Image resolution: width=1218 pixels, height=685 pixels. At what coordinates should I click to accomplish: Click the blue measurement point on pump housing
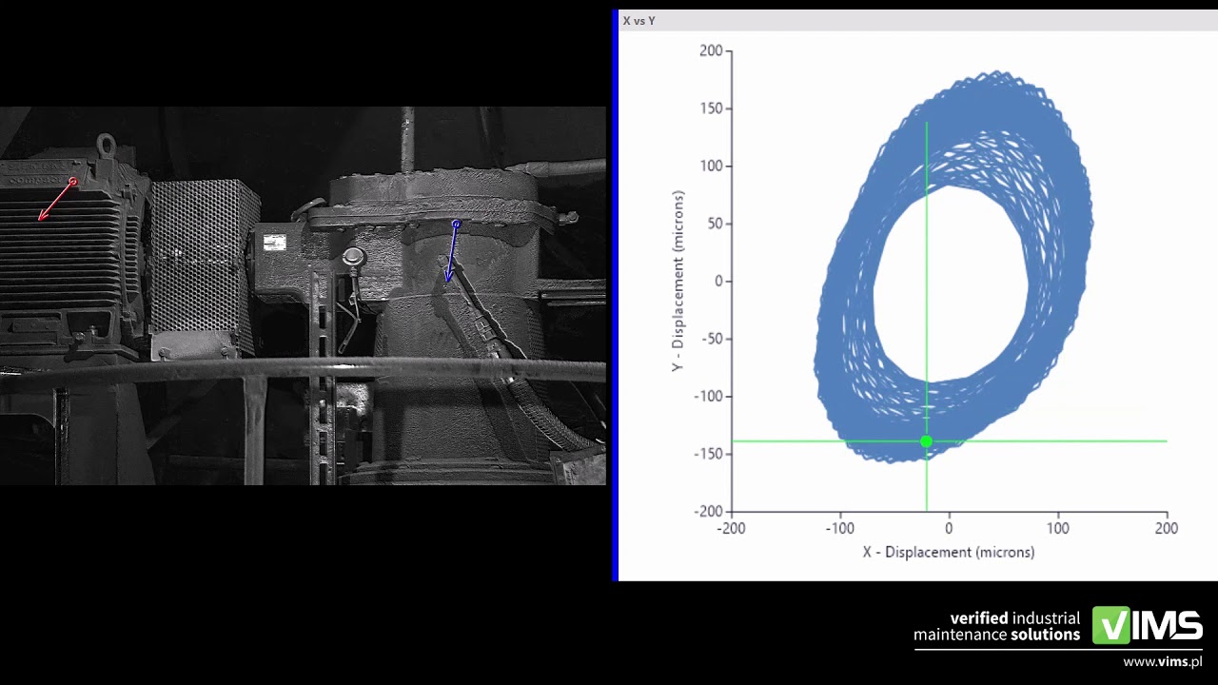tap(456, 225)
